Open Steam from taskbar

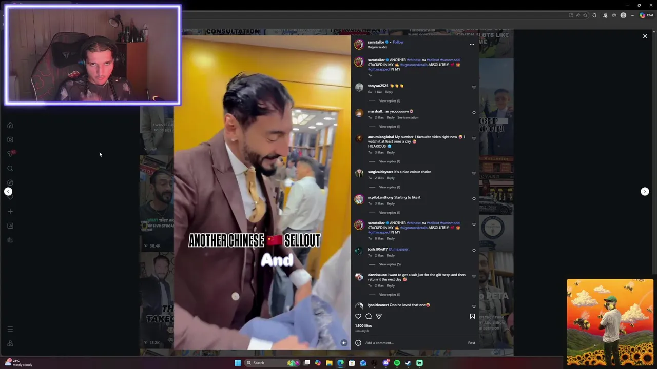(x=408, y=363)
